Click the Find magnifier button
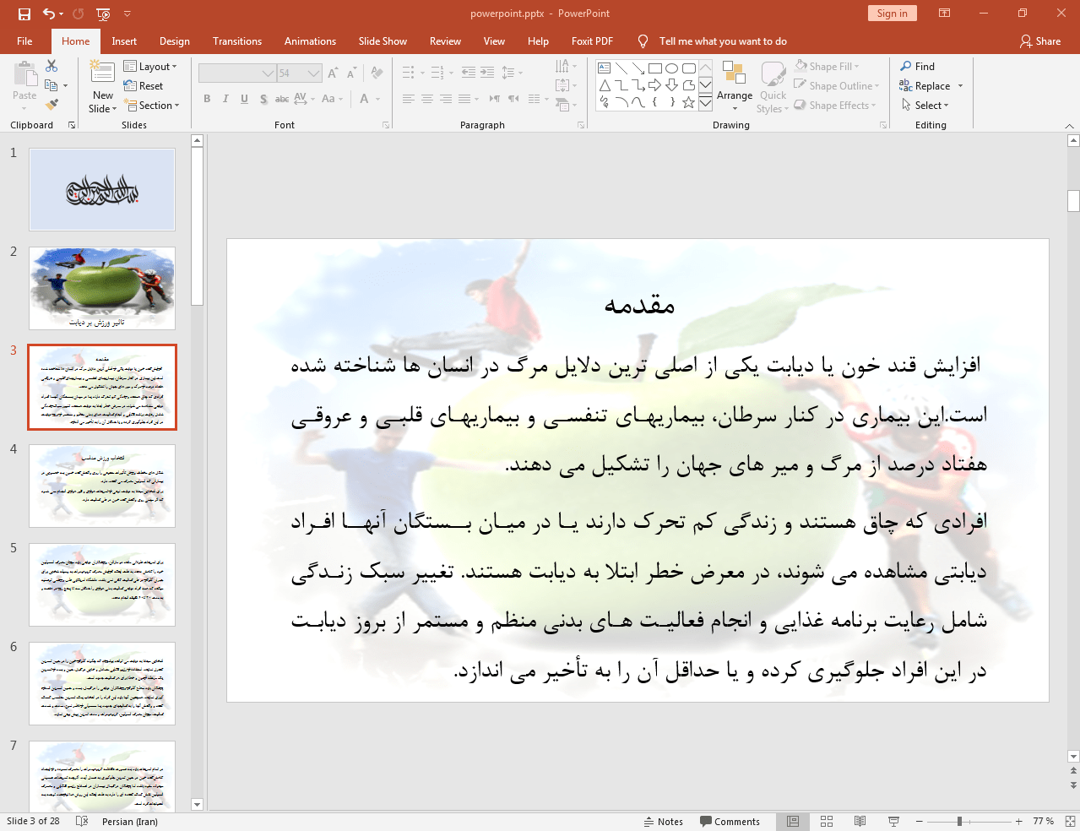Screen dimensions: 1080x831 [x=918, y=67]
